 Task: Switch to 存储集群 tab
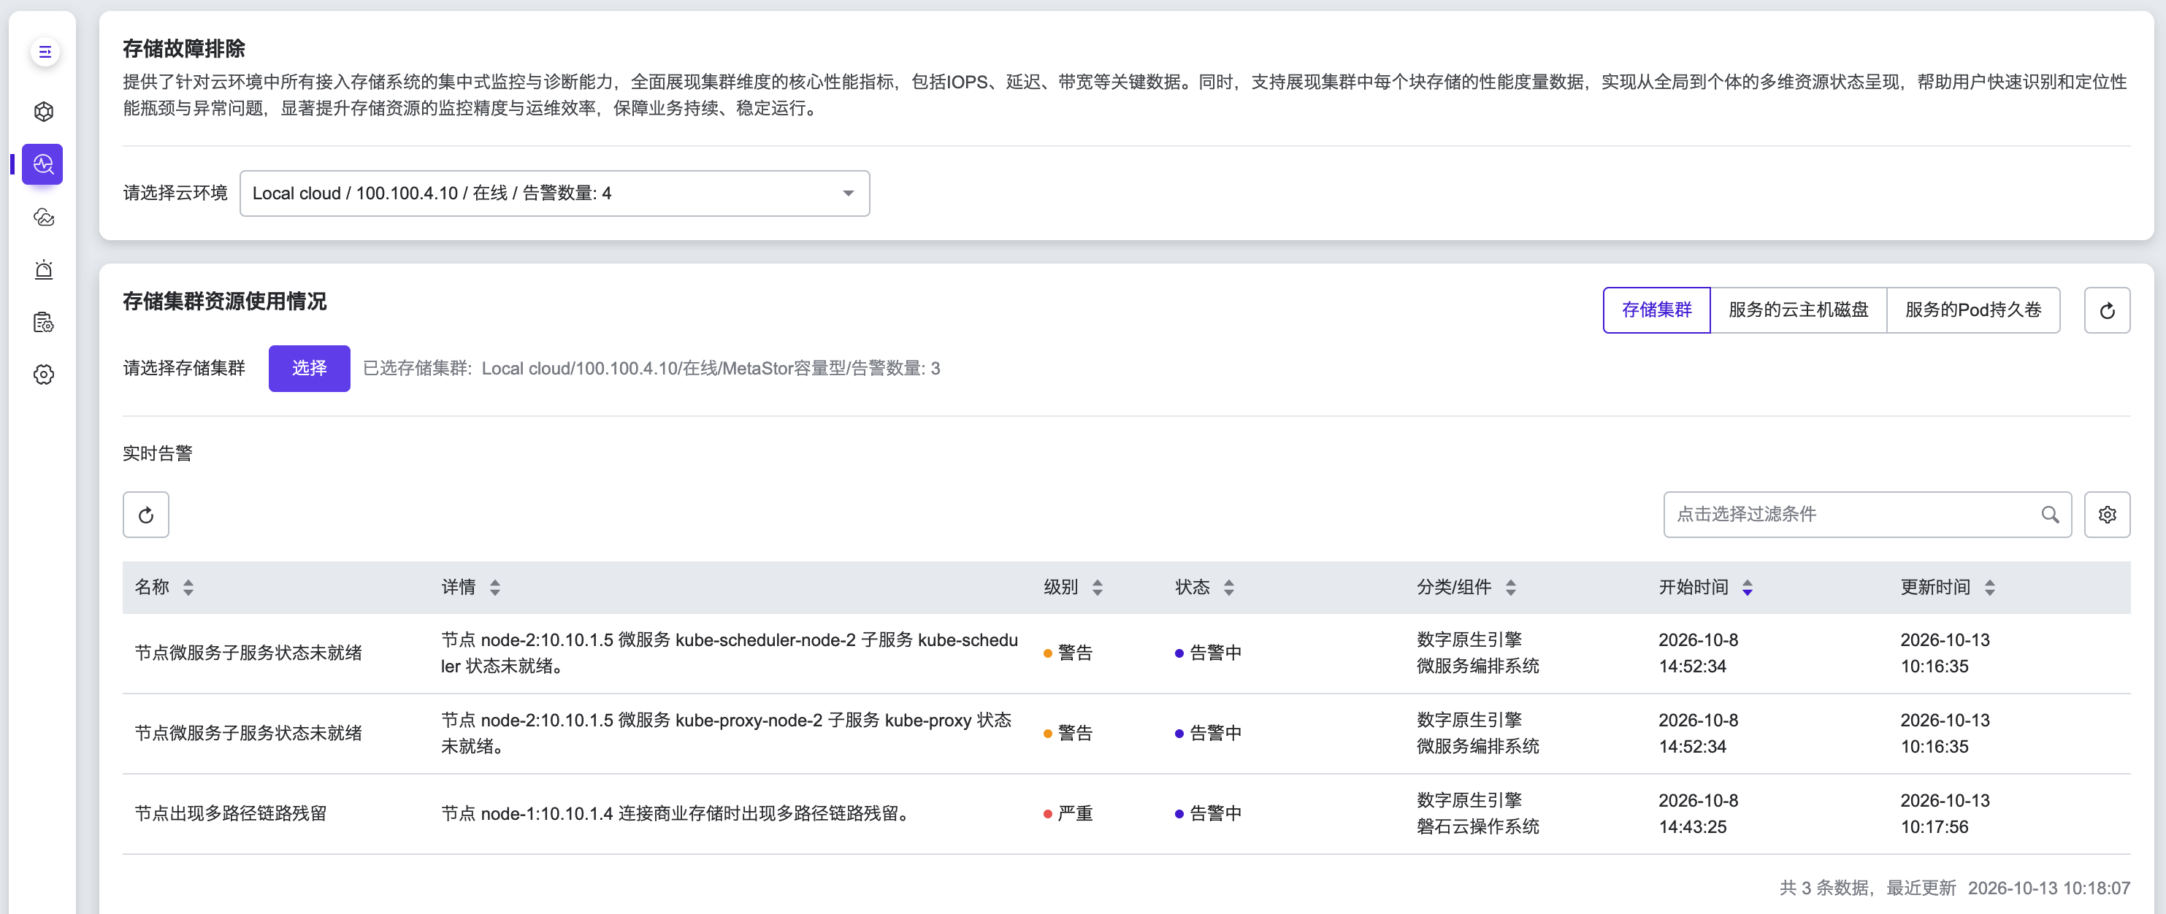tap(1656, 310)
